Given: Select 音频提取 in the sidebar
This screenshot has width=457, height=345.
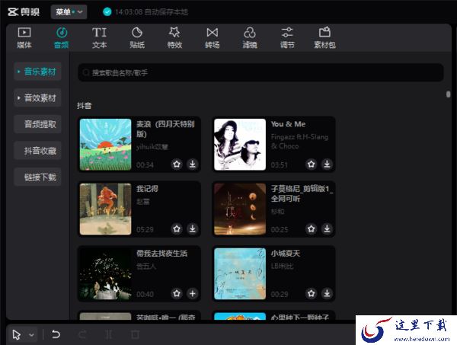Looking at the screenshot, I should tap(37, 124).
